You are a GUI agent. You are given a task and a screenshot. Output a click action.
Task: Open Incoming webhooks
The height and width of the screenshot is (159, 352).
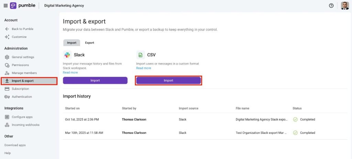coord(25,125)
